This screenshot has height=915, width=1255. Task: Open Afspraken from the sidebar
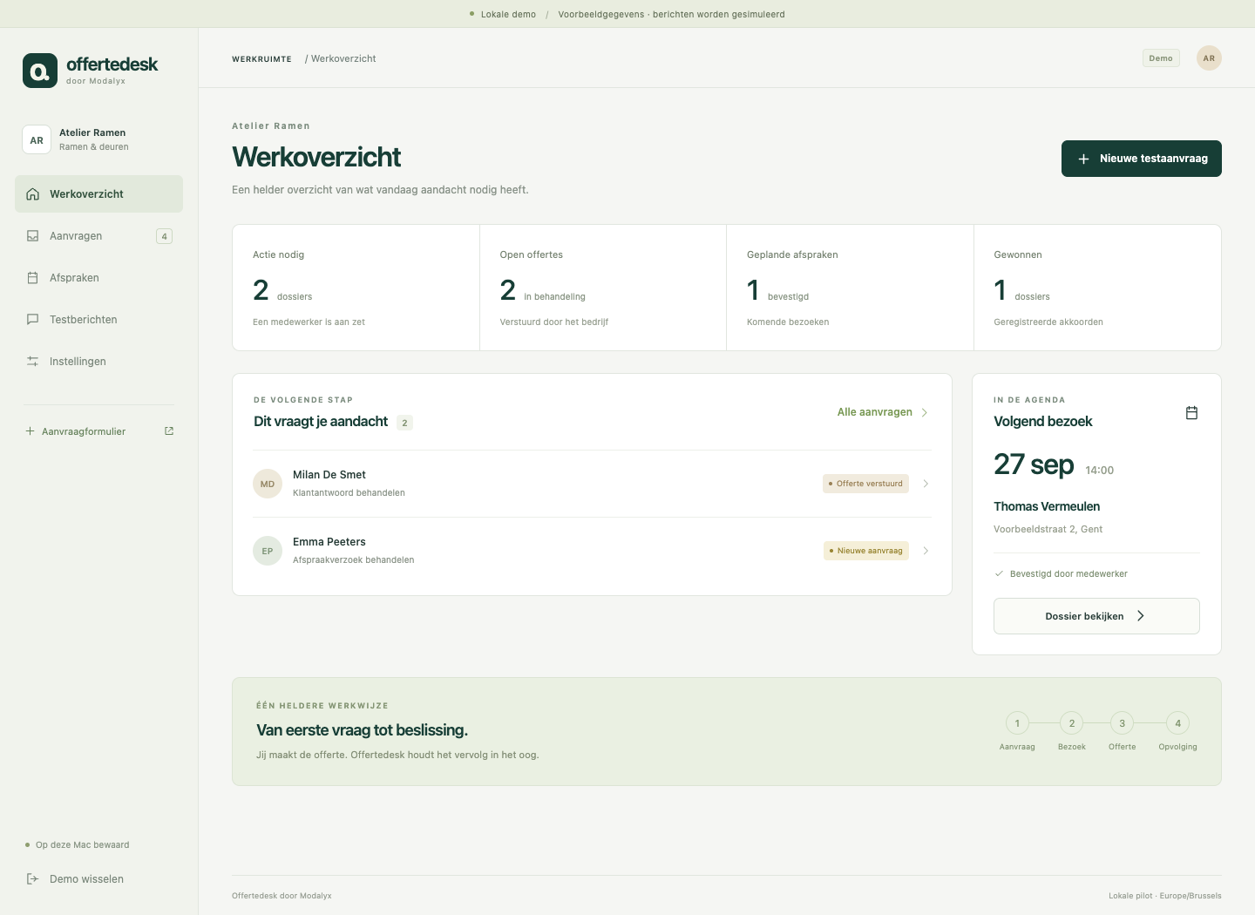pyautogui.click(x=98, y=278)
